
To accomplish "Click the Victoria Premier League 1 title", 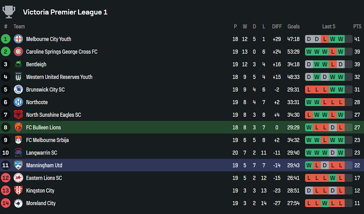I will point(65,12).
